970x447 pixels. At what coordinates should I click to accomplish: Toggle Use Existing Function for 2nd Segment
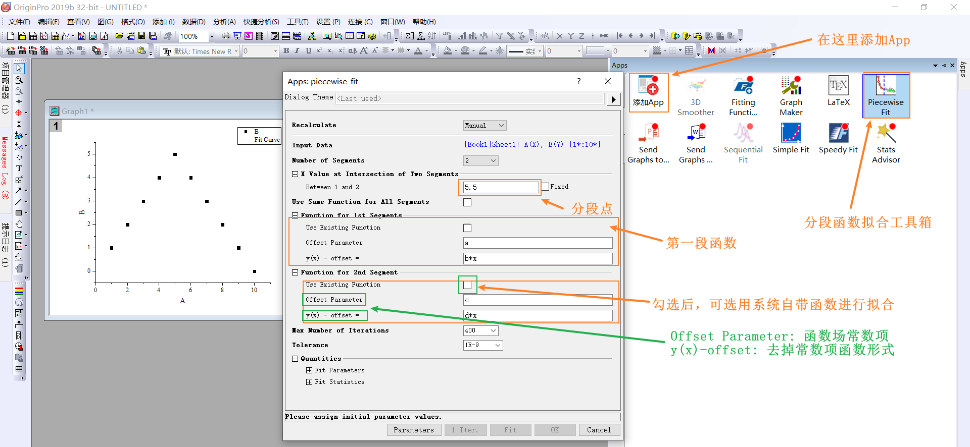[x=467, y=285]
